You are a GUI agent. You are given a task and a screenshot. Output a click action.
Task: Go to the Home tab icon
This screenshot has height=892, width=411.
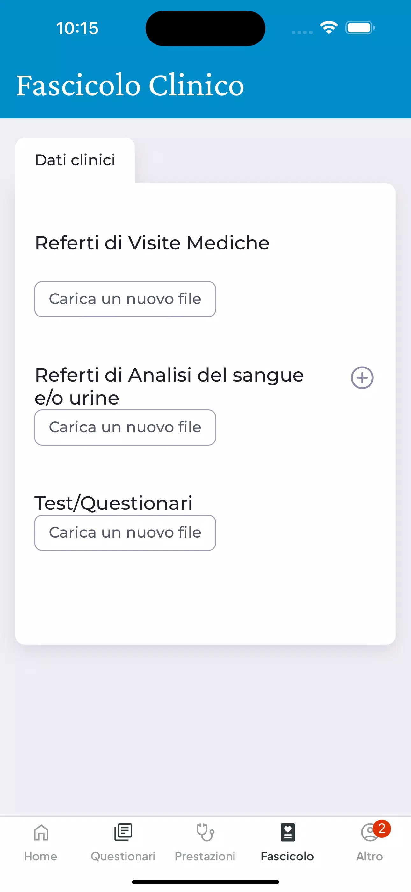point(41,832)
